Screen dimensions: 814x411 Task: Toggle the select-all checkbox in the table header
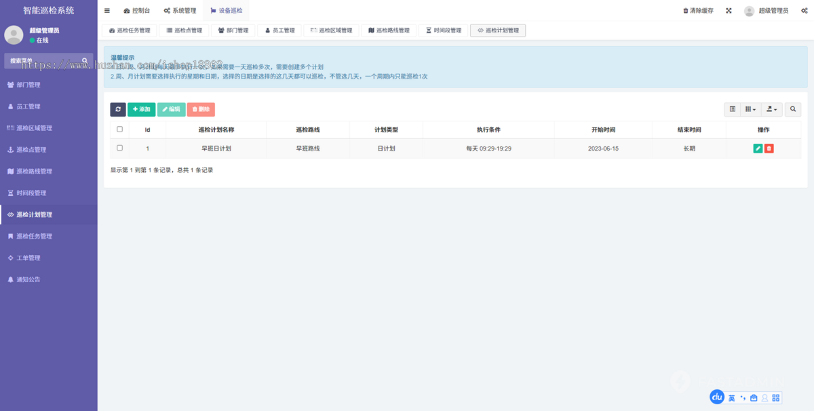point(119,130)
